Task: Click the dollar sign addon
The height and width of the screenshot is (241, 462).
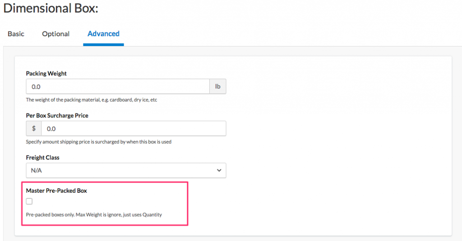Action: (x=34, y=129)
